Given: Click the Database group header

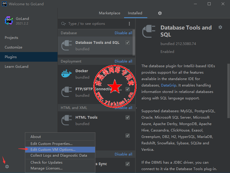Looking at the screenshot, I should point(69,33).
